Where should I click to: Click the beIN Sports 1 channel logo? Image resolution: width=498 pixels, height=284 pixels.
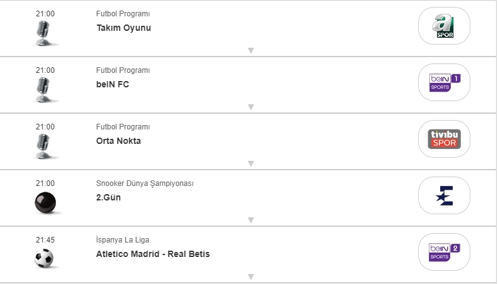pos(444,82)
